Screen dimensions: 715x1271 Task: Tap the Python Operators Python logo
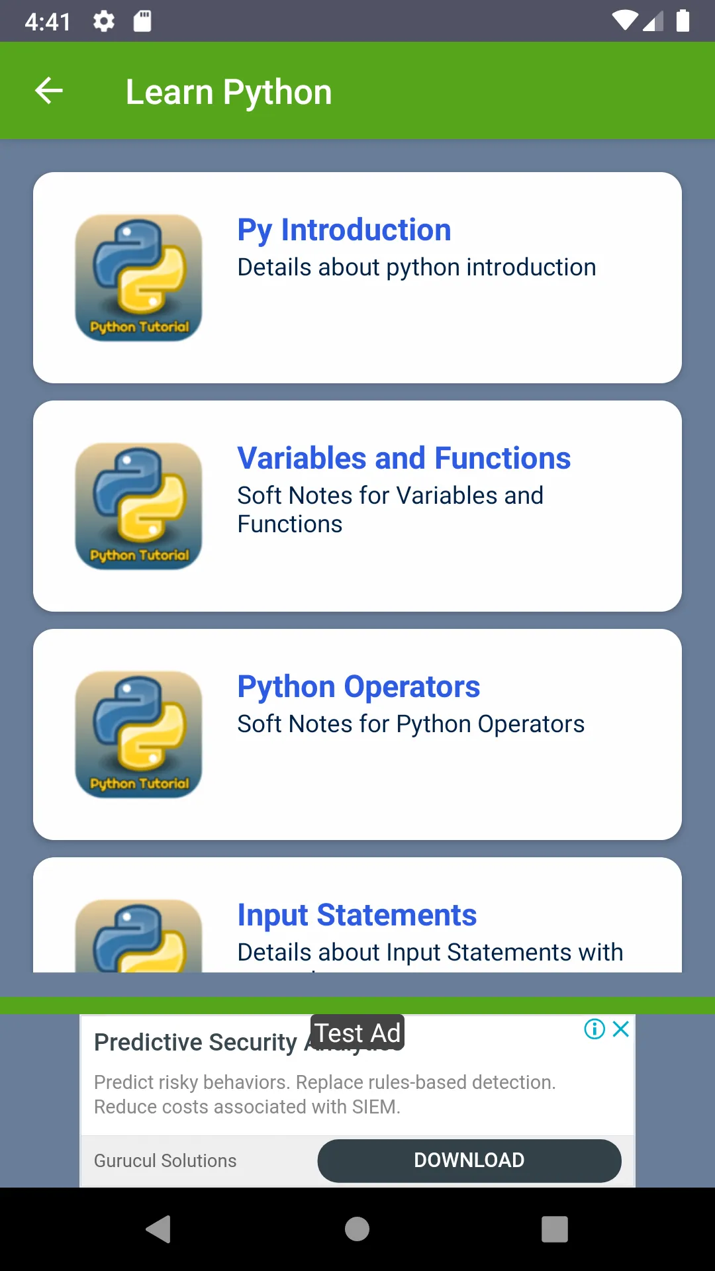pos(138,734)
